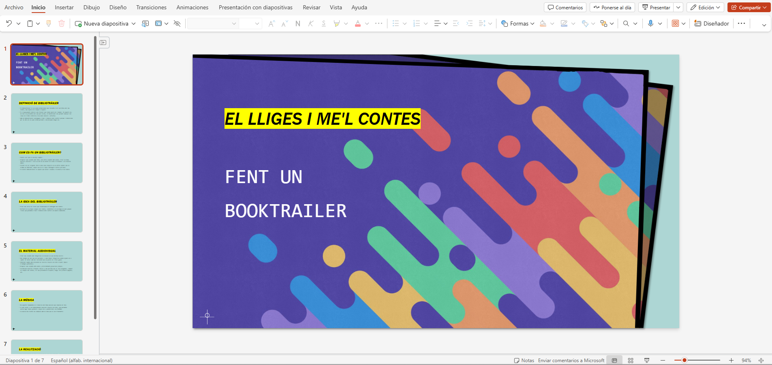
Task: Click the Find magnifier icon
Action: (626, 23)
